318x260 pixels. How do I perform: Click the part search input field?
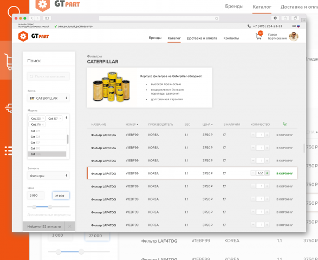pos(48,76)
